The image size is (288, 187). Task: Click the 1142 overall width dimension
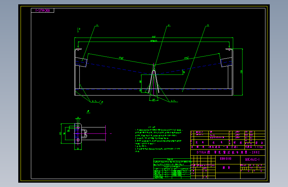(154, 37)
